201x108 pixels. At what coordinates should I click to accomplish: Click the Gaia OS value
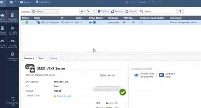pos(56,86)
